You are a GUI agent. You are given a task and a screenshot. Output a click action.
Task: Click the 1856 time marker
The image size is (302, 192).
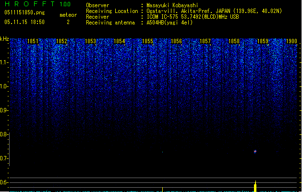[176, 41]
